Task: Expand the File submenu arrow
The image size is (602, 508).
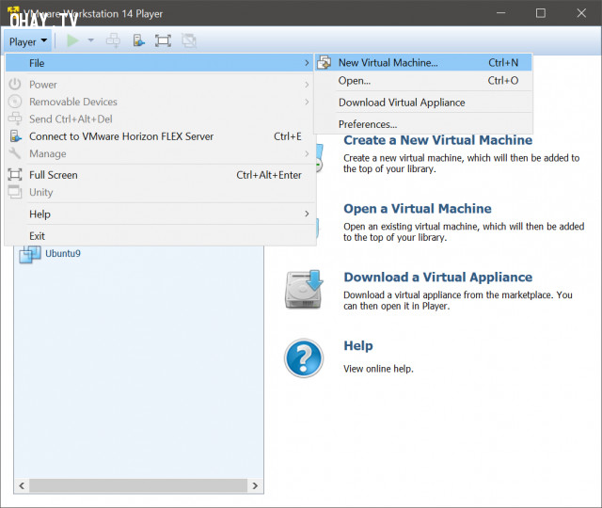Action: (307, 63)
